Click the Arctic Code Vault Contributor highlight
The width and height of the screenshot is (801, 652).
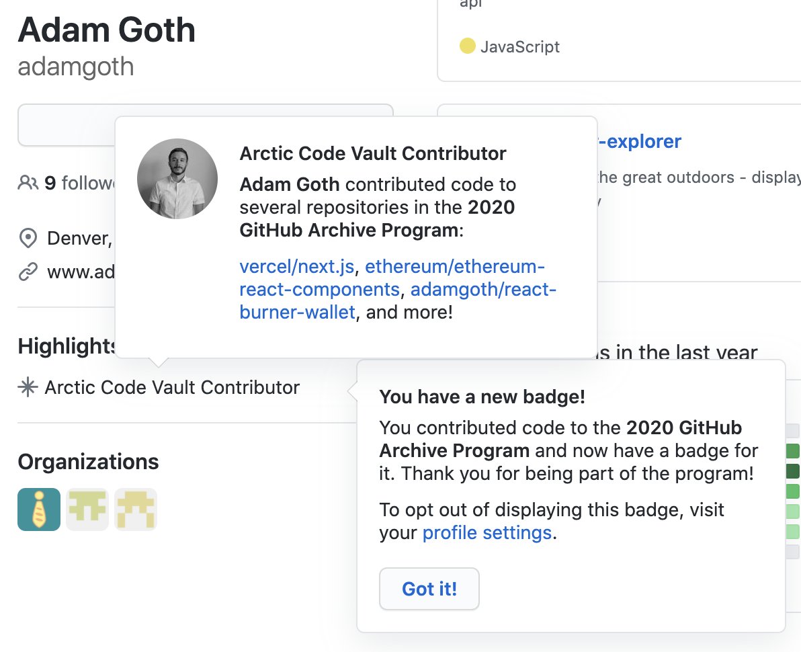(172, 387)
